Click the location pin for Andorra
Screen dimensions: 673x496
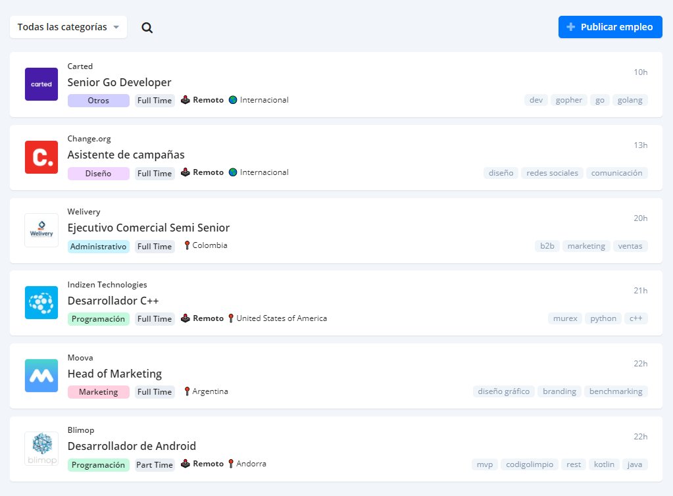click(x=232, y=463)
